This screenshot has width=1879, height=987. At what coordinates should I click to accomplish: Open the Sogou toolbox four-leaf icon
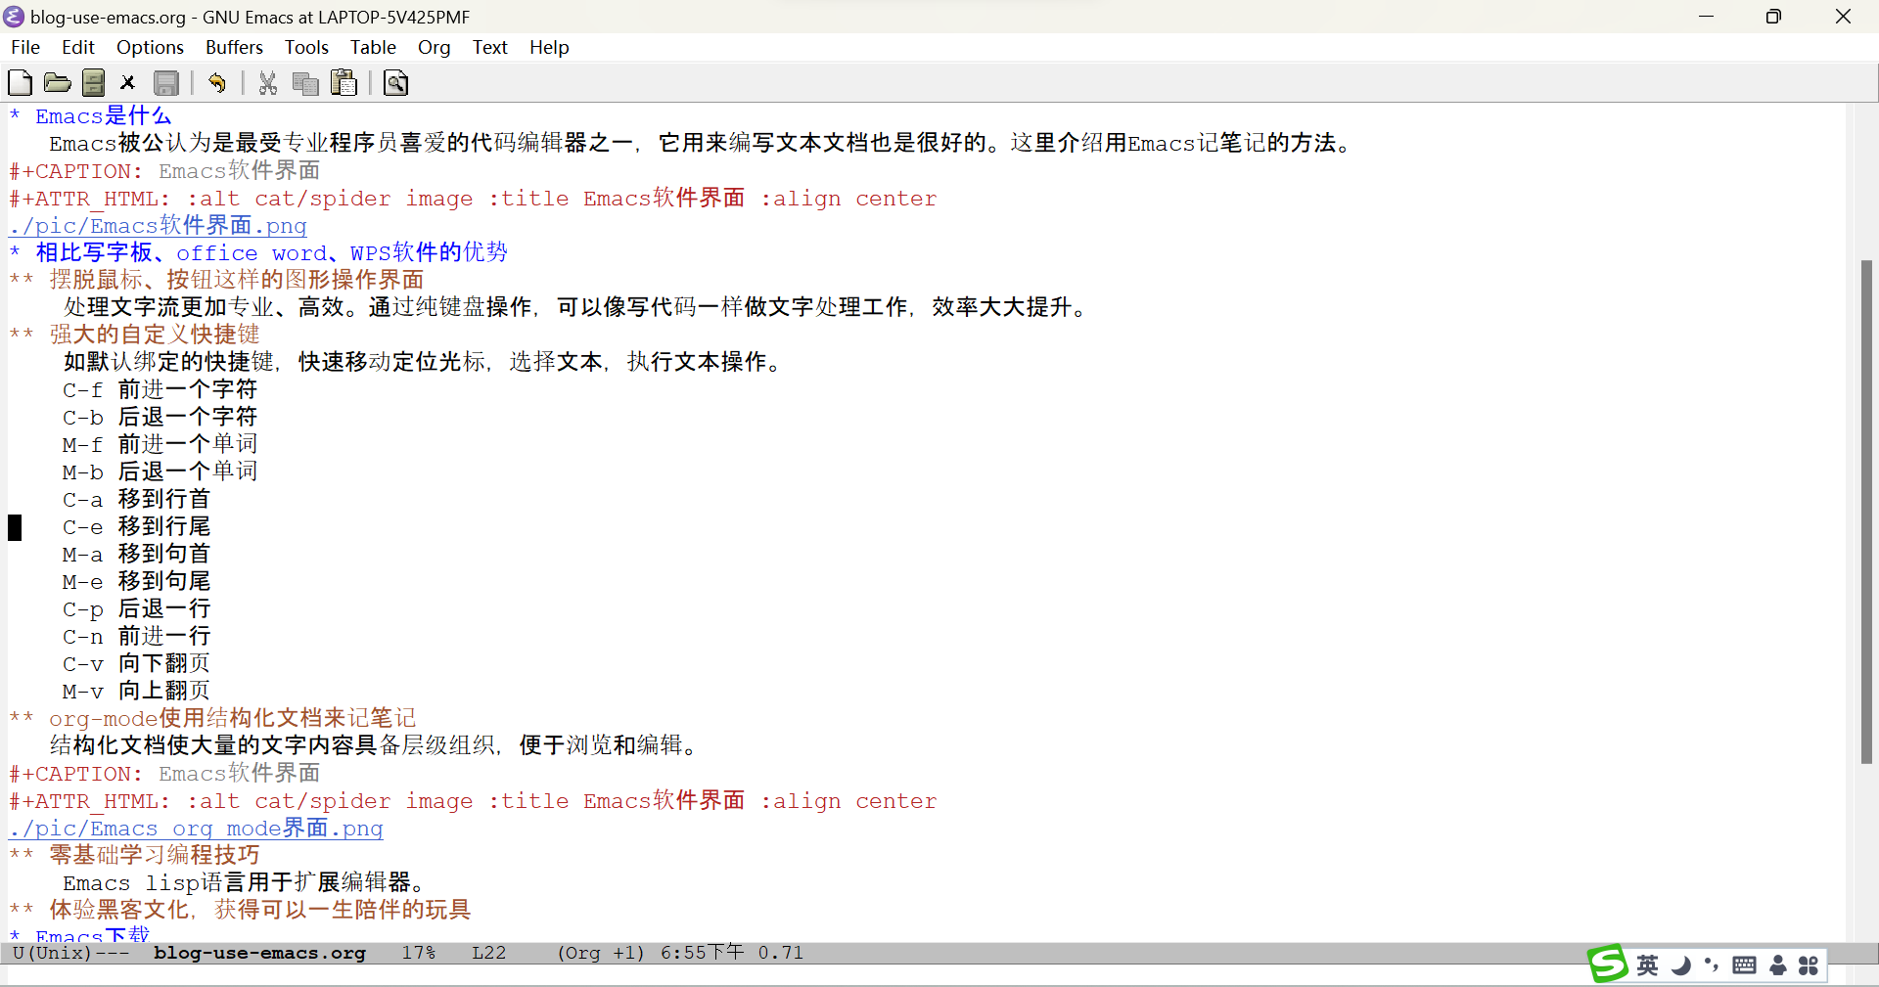tap(1809, 965)
